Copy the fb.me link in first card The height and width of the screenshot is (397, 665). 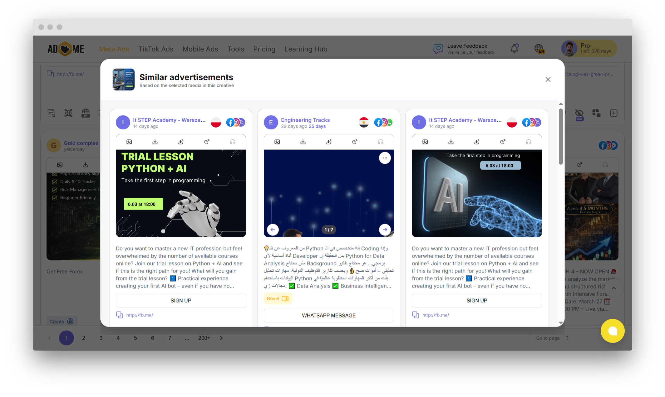119,315
